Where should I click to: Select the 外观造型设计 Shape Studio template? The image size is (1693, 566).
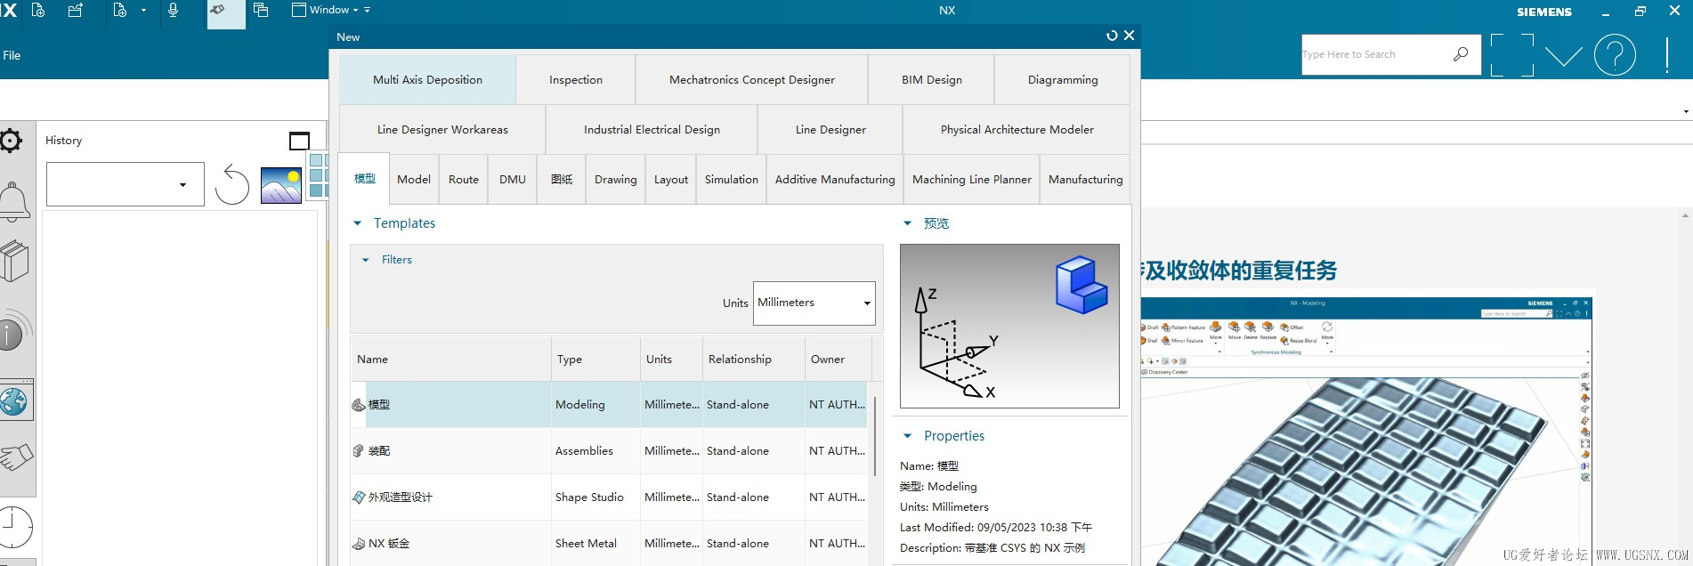pyautogui.click(x=611, y=497)
